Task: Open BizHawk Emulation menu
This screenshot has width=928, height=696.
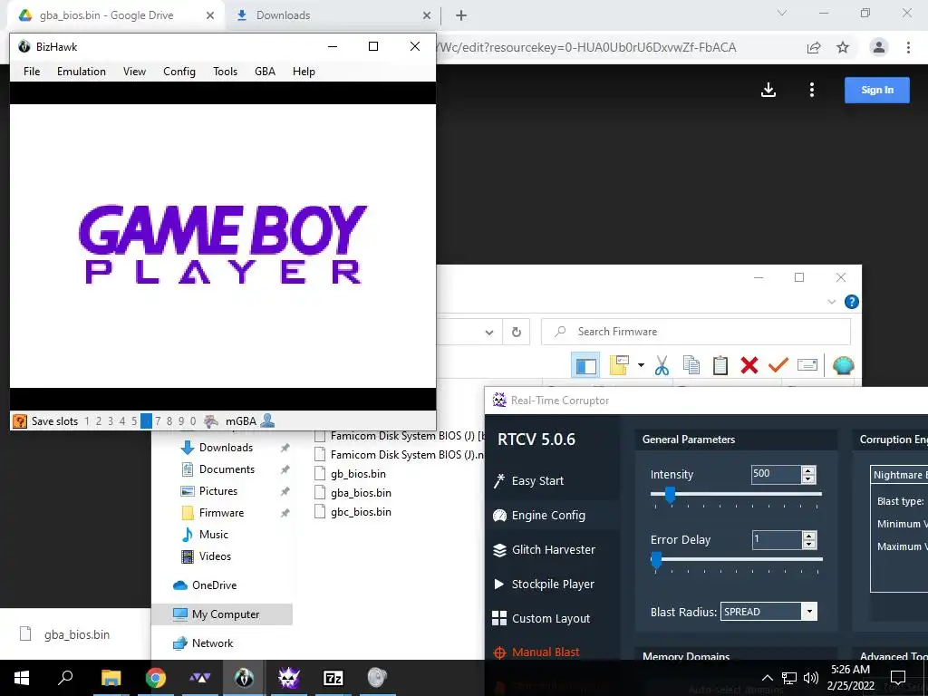Action: tap(82, 72)
